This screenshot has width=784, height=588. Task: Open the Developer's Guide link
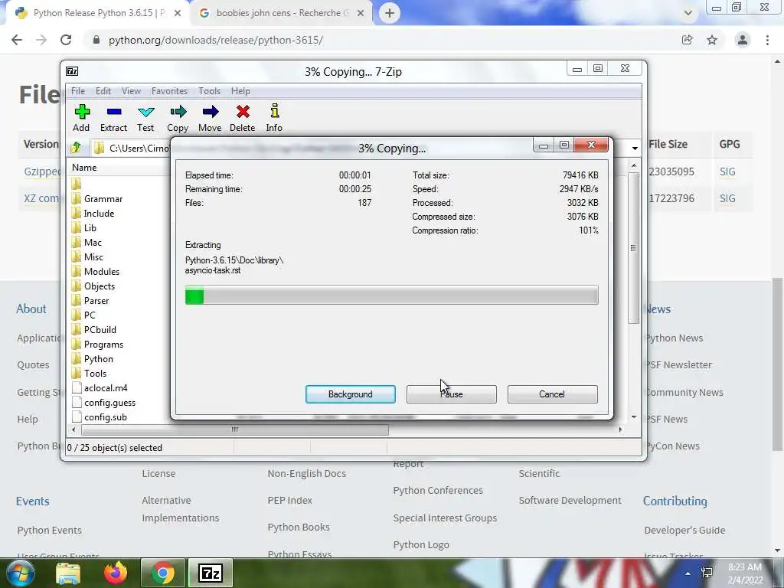click(684, 530)
